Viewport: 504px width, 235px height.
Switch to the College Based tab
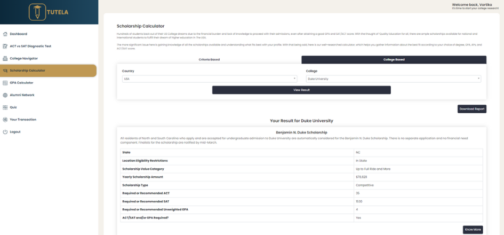tap(394, 60)
